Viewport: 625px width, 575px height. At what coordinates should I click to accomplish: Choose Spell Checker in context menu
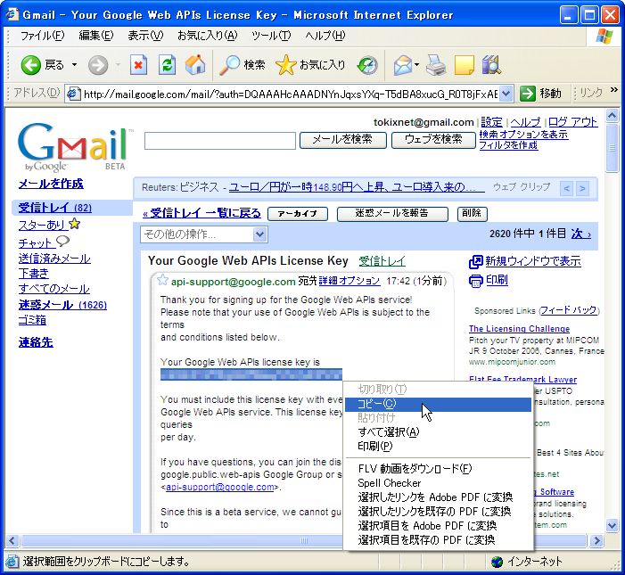(x=438, y=483)
